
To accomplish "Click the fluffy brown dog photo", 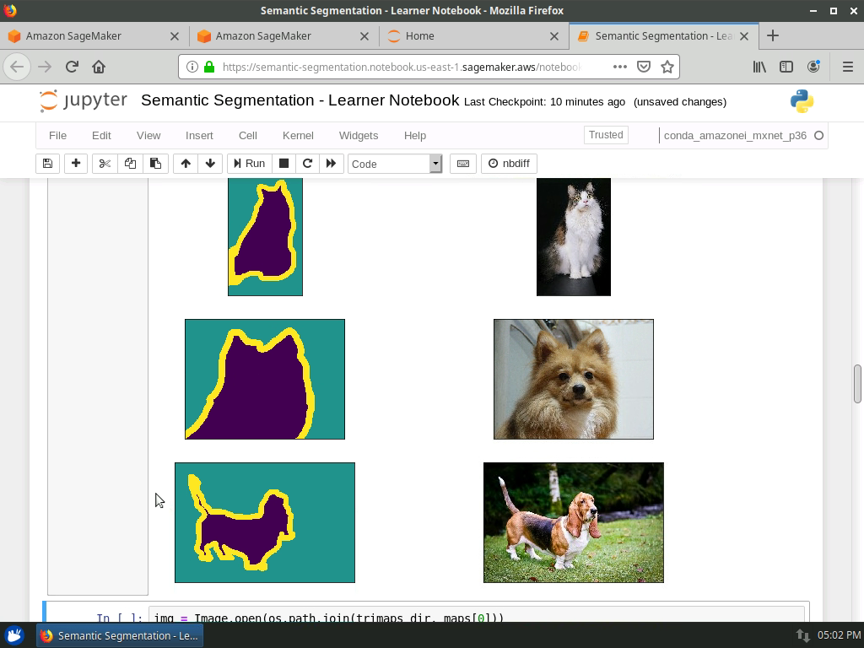I will coord(574,379).
